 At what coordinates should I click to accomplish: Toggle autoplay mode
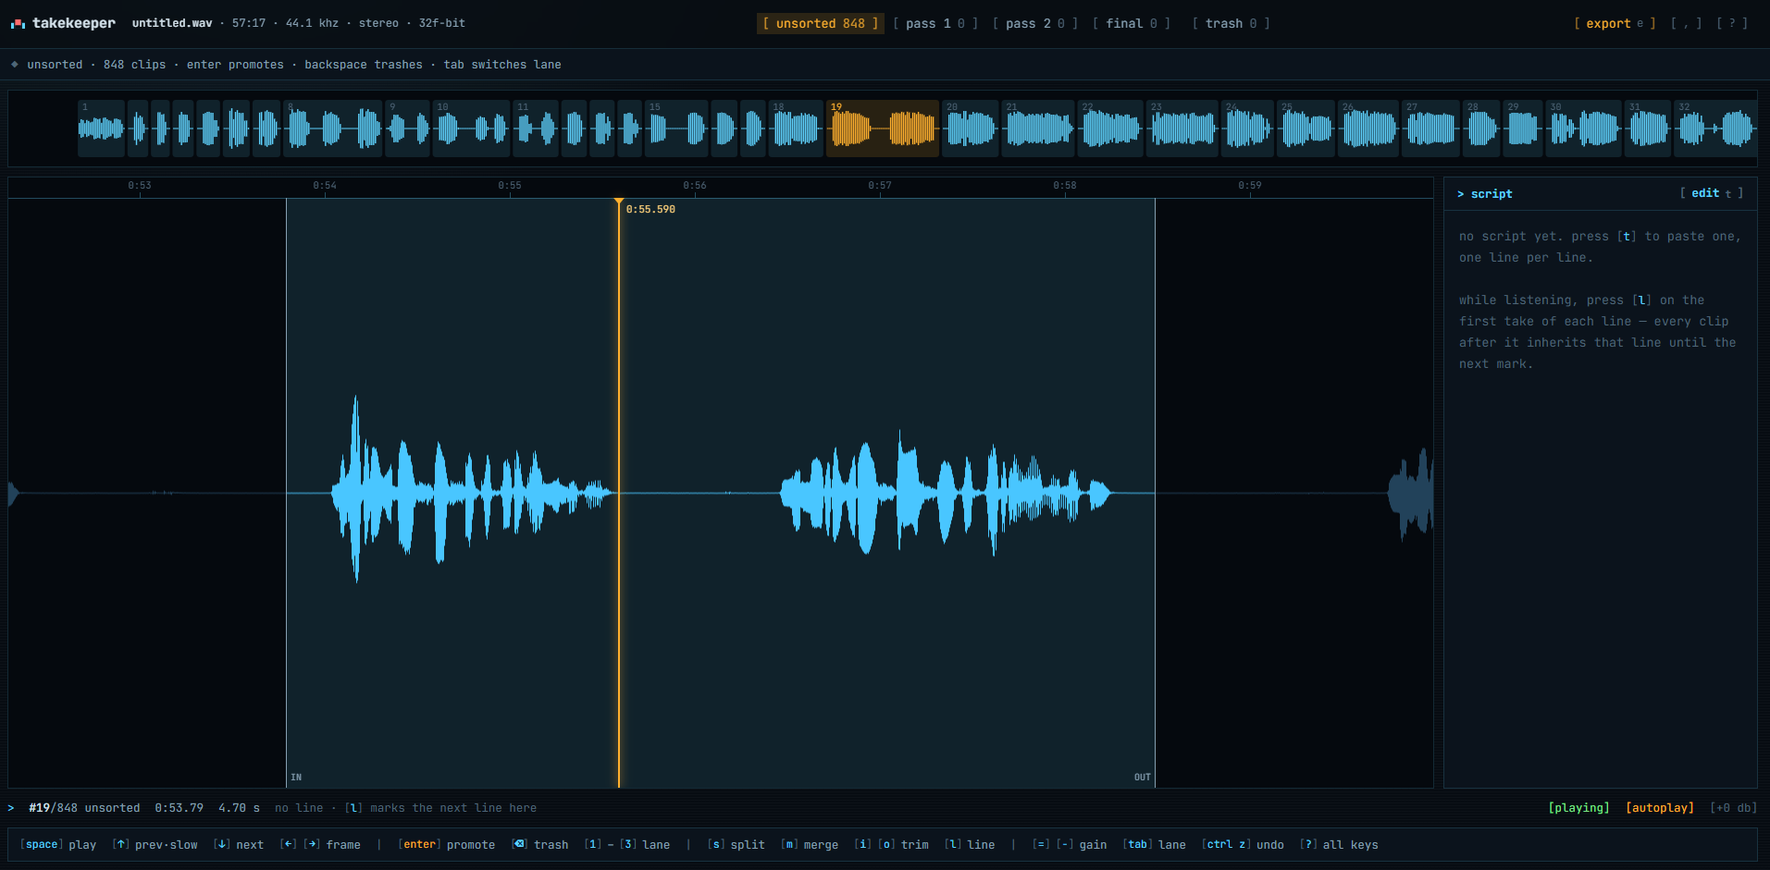(x=1660, y=808)
